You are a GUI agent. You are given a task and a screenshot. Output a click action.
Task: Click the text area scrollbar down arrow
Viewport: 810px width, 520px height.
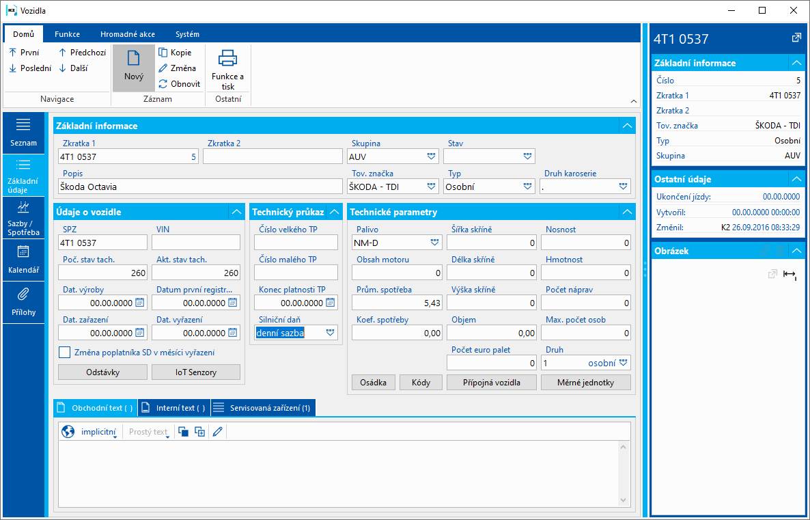coord(623,500)
